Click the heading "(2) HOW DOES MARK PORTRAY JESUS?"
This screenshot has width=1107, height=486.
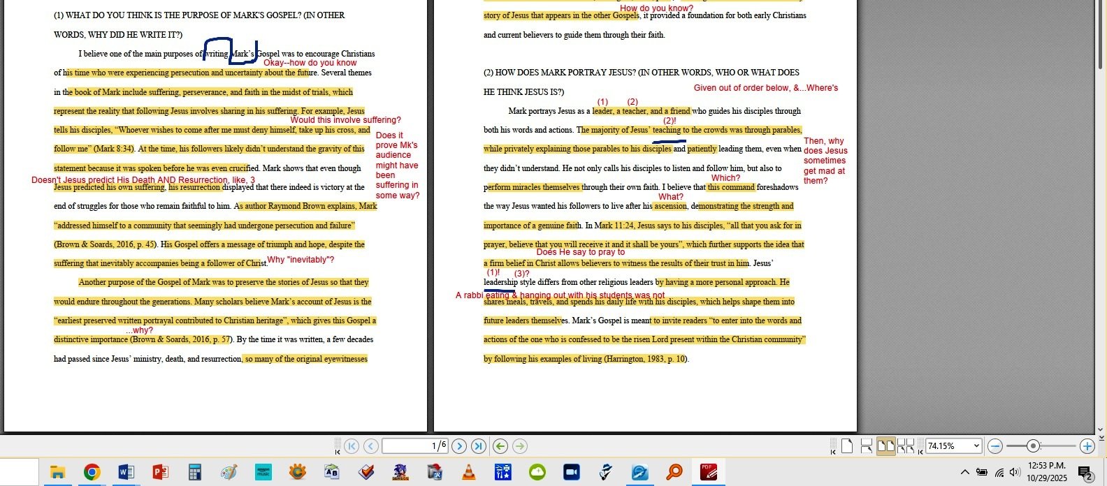(559, 73)
